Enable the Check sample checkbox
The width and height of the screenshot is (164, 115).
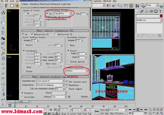pyautogui.click(x=67, y=89)
